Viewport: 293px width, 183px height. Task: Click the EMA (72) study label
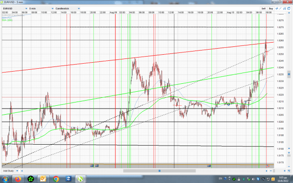coord(7,18)
